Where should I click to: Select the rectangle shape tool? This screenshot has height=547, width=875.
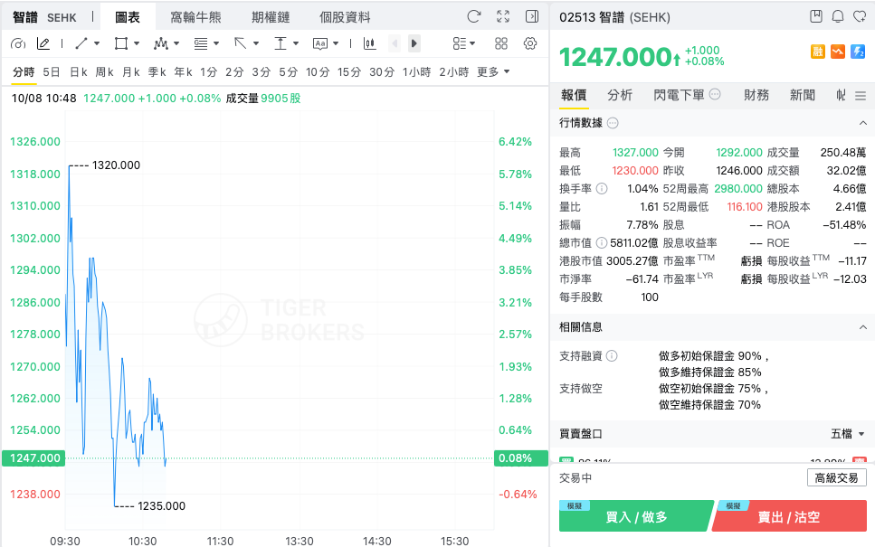click(120, 43)
